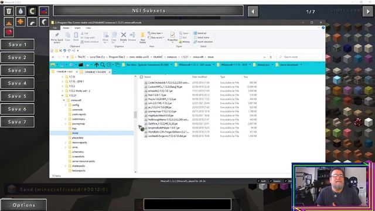Set time to dusk with the setting moon icon

tap(32, 22)
